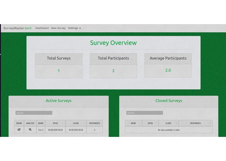Click the Survey Overview heading
The image size is (226, 161).
pyautogui.click(x=113, y=43)
